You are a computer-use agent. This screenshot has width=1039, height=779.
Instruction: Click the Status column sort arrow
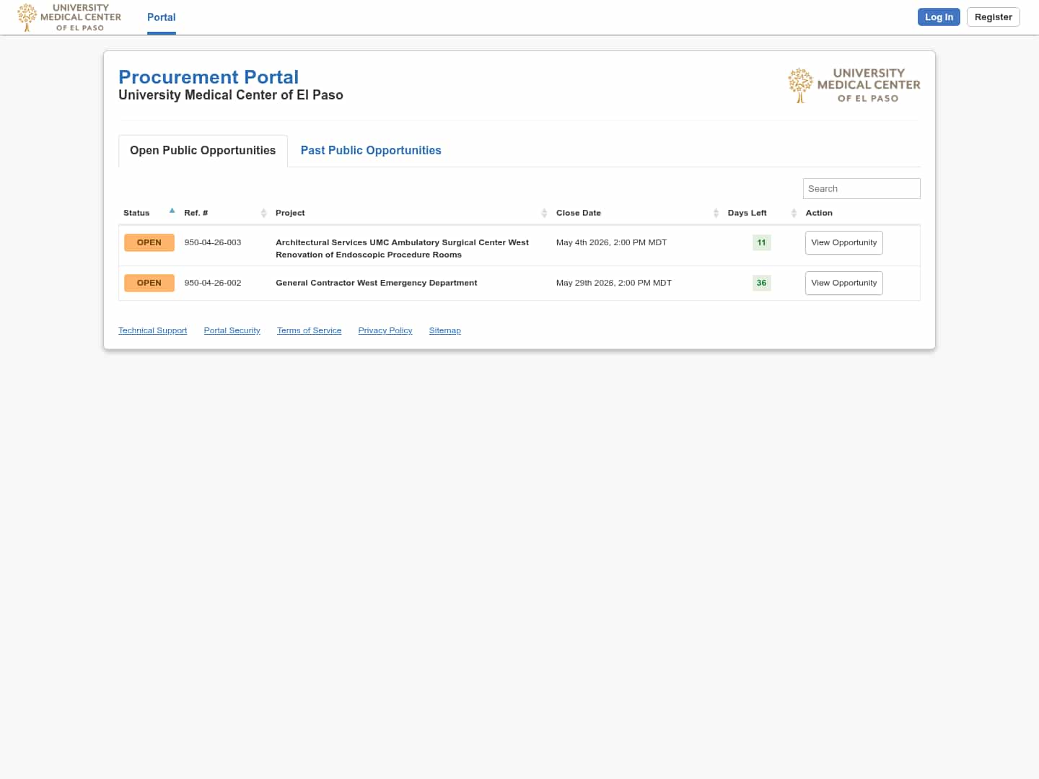172,211
